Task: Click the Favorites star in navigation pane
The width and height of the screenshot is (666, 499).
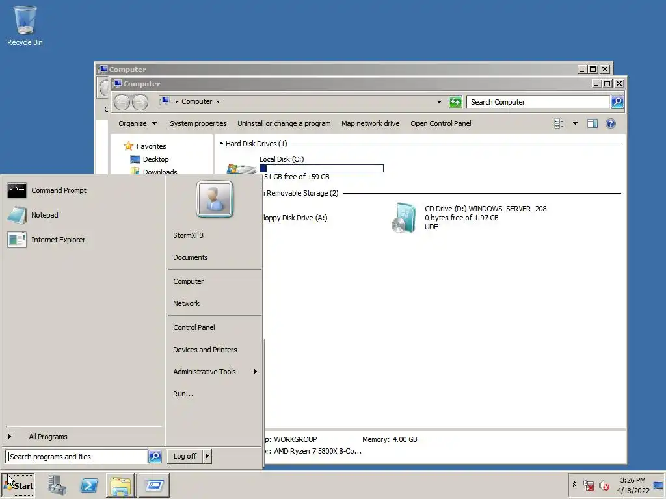Action: pyautogui.click(x=129, y=146)
